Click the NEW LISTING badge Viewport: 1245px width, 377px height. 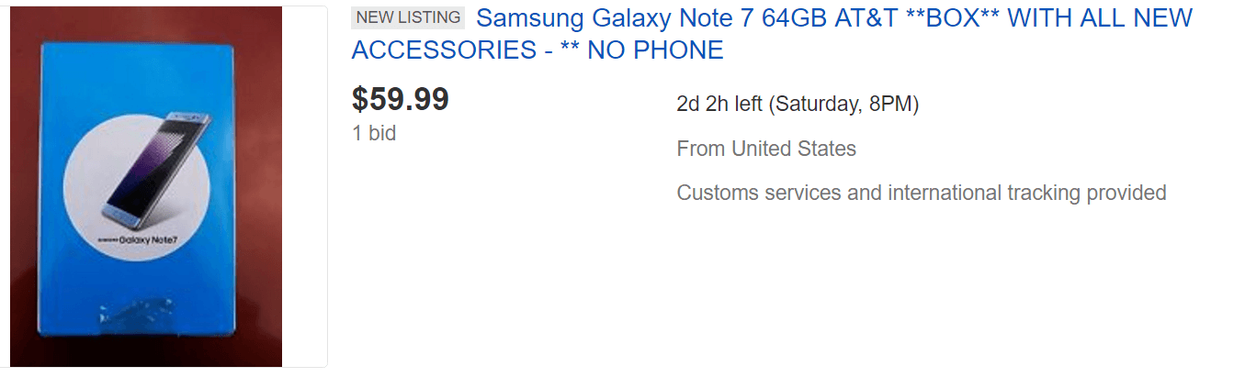pos(408,17)
